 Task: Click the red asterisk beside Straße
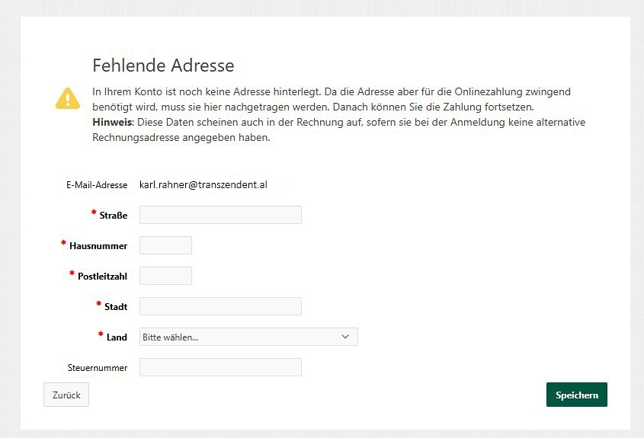pos(94,213)
